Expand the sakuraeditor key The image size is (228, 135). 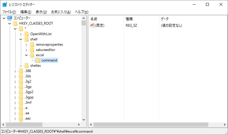pyautogui.click(x=26, y=50)
